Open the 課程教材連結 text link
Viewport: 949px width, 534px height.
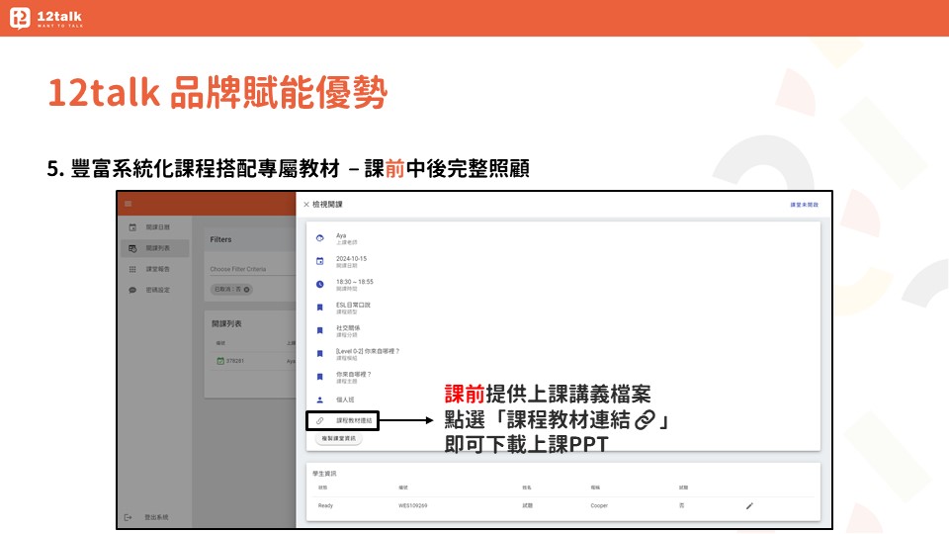(x=354, y=421)
